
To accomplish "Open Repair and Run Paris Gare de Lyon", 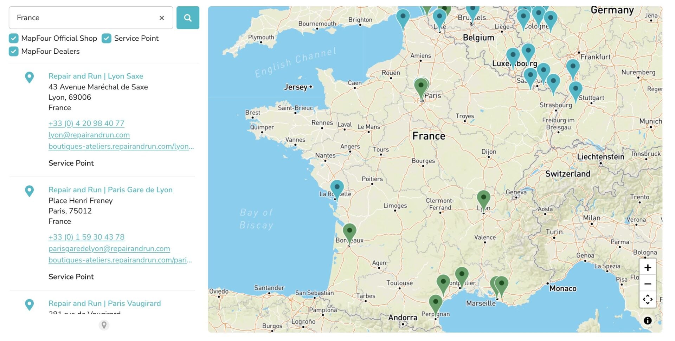I will (110, 190).
